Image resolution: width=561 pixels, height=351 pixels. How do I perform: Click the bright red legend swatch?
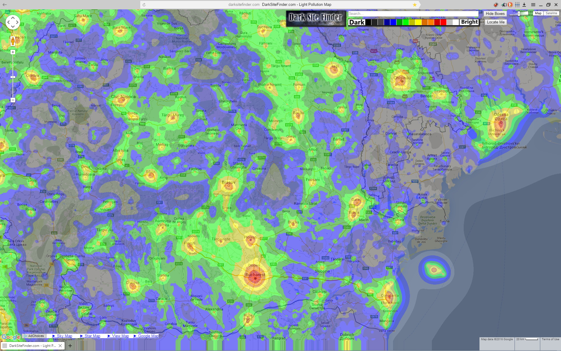point(443,22)
